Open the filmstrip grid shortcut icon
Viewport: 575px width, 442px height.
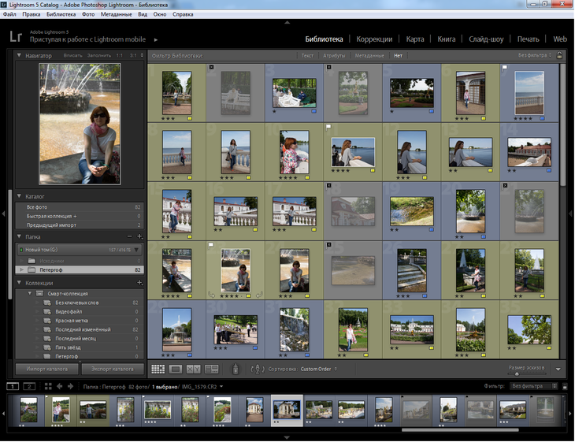[x=47, y=387]
